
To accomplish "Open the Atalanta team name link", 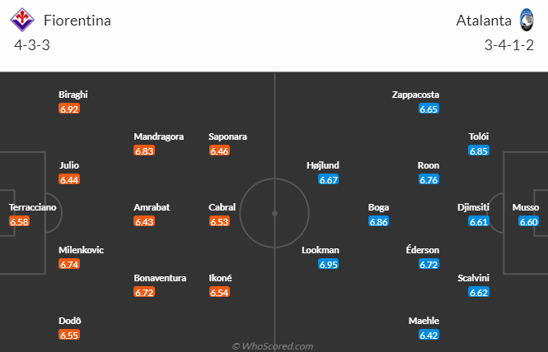I will click(481, 21).
